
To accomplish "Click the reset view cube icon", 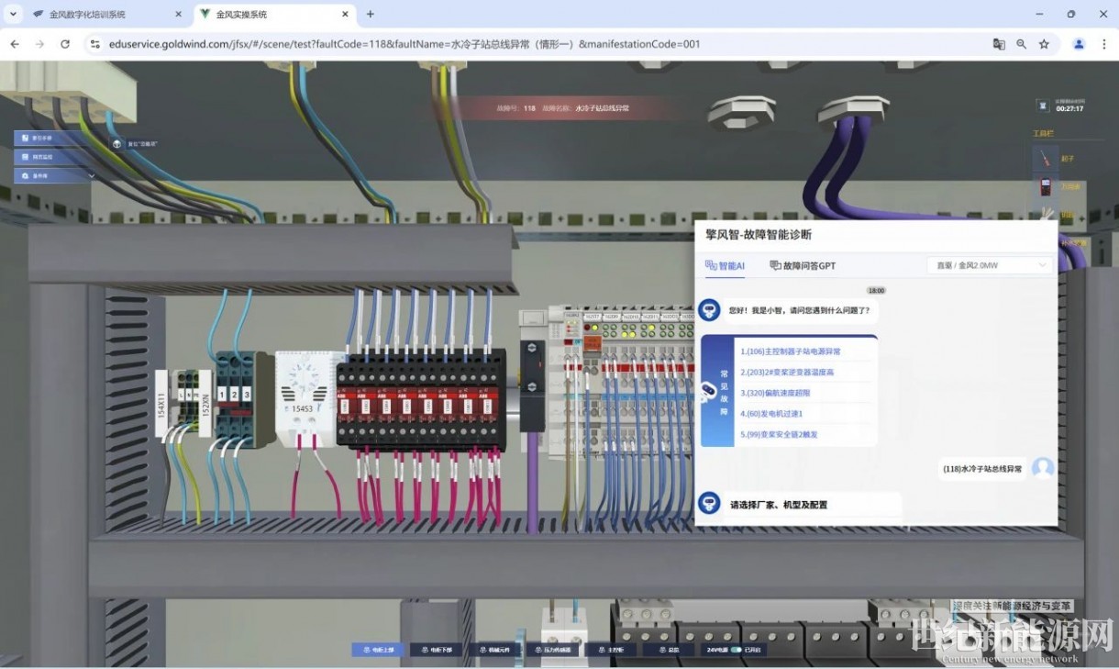I will (x=117, y=144).
